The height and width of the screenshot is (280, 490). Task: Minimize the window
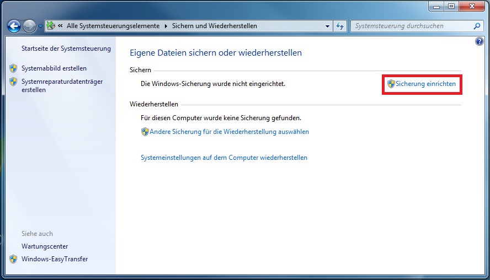click(436, 6)
